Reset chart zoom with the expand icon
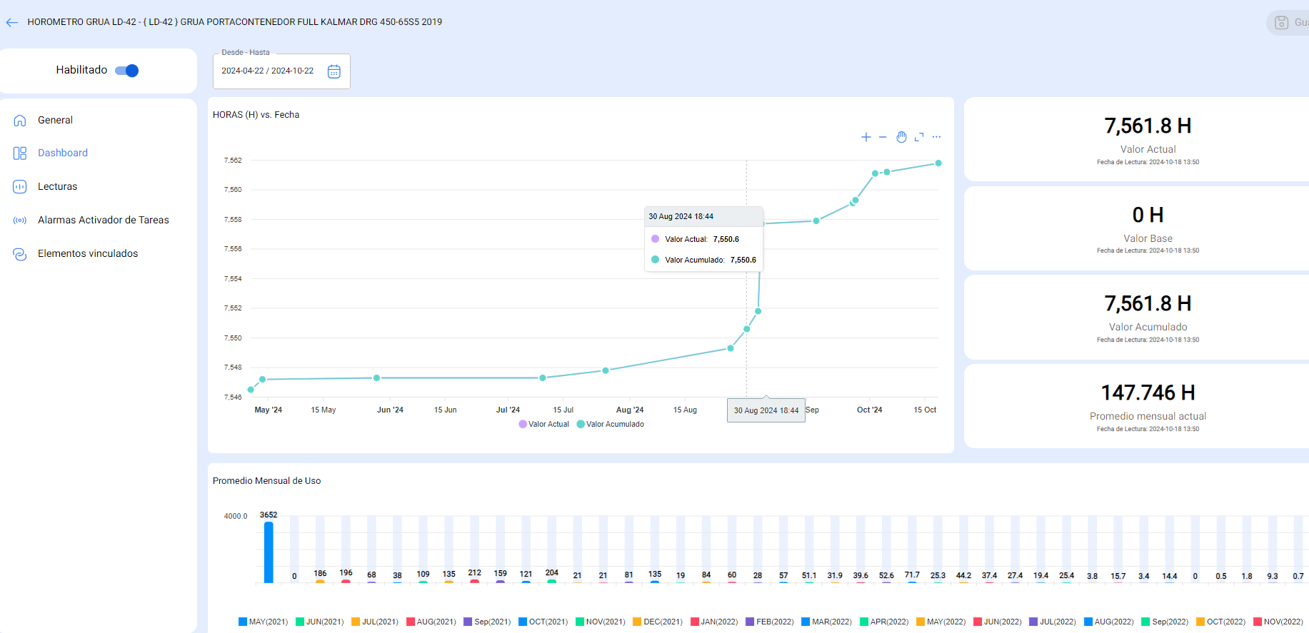 pyautogui.click(x=919, y=137)
